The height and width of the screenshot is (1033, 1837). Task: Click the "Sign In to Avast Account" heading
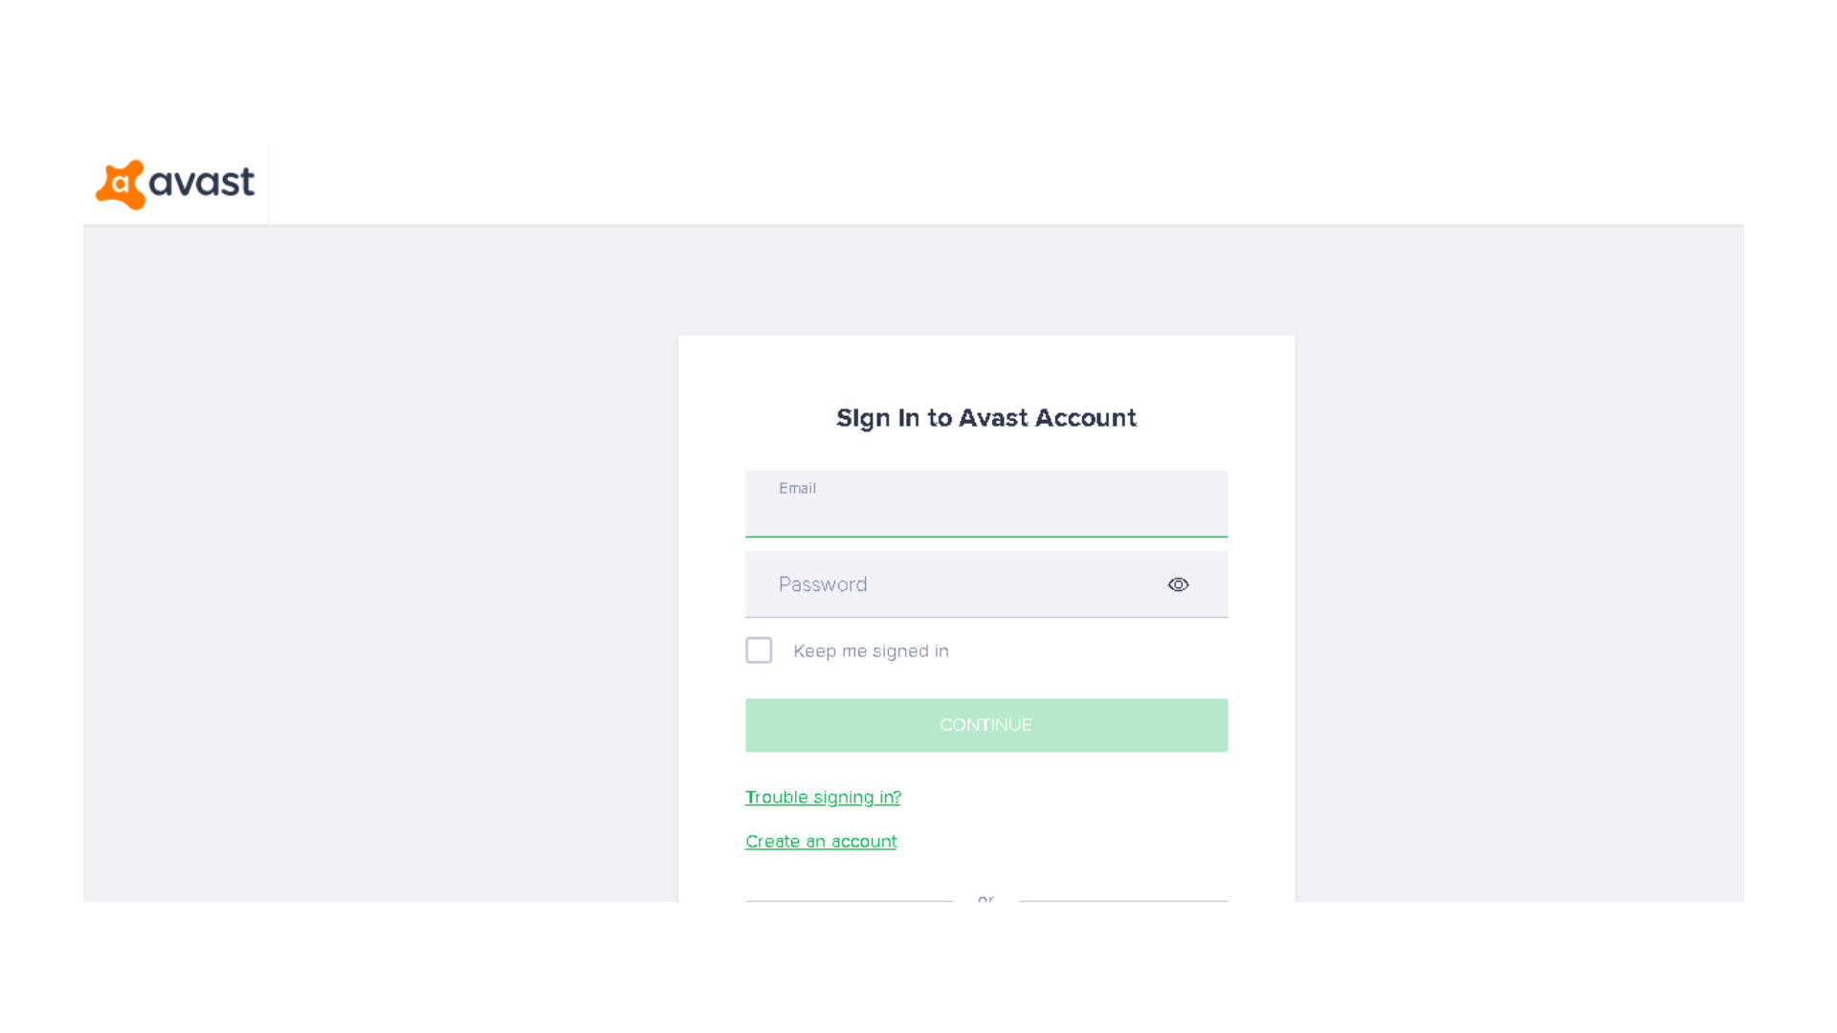[x=986, y=418]
